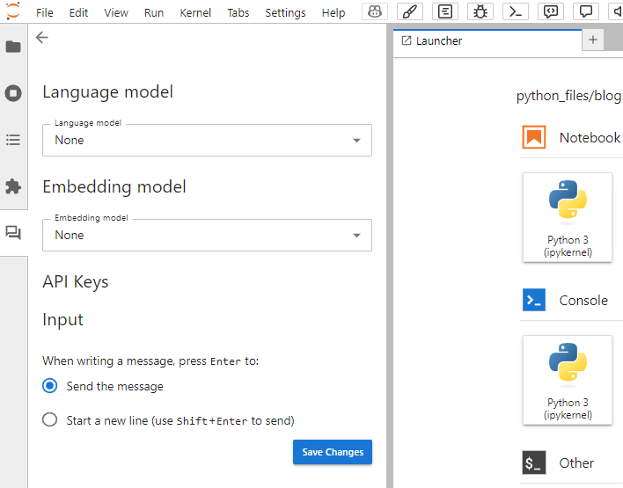Open the file browser folder icon
The width and height of the screenshot is (623, 488).
(13, 47)
